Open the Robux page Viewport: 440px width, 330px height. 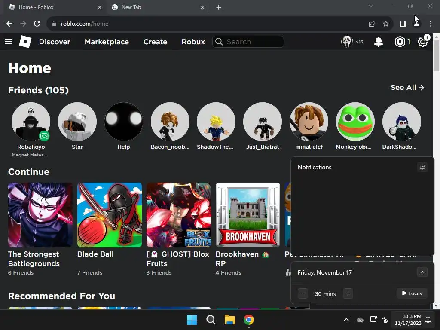pos(193,42)
